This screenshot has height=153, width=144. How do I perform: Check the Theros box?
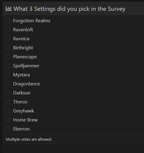click(x=8, y=102)
